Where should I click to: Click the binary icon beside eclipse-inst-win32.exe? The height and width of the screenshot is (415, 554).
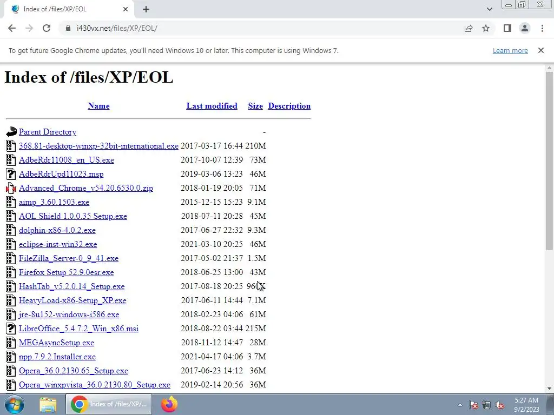tap(11, 244)
